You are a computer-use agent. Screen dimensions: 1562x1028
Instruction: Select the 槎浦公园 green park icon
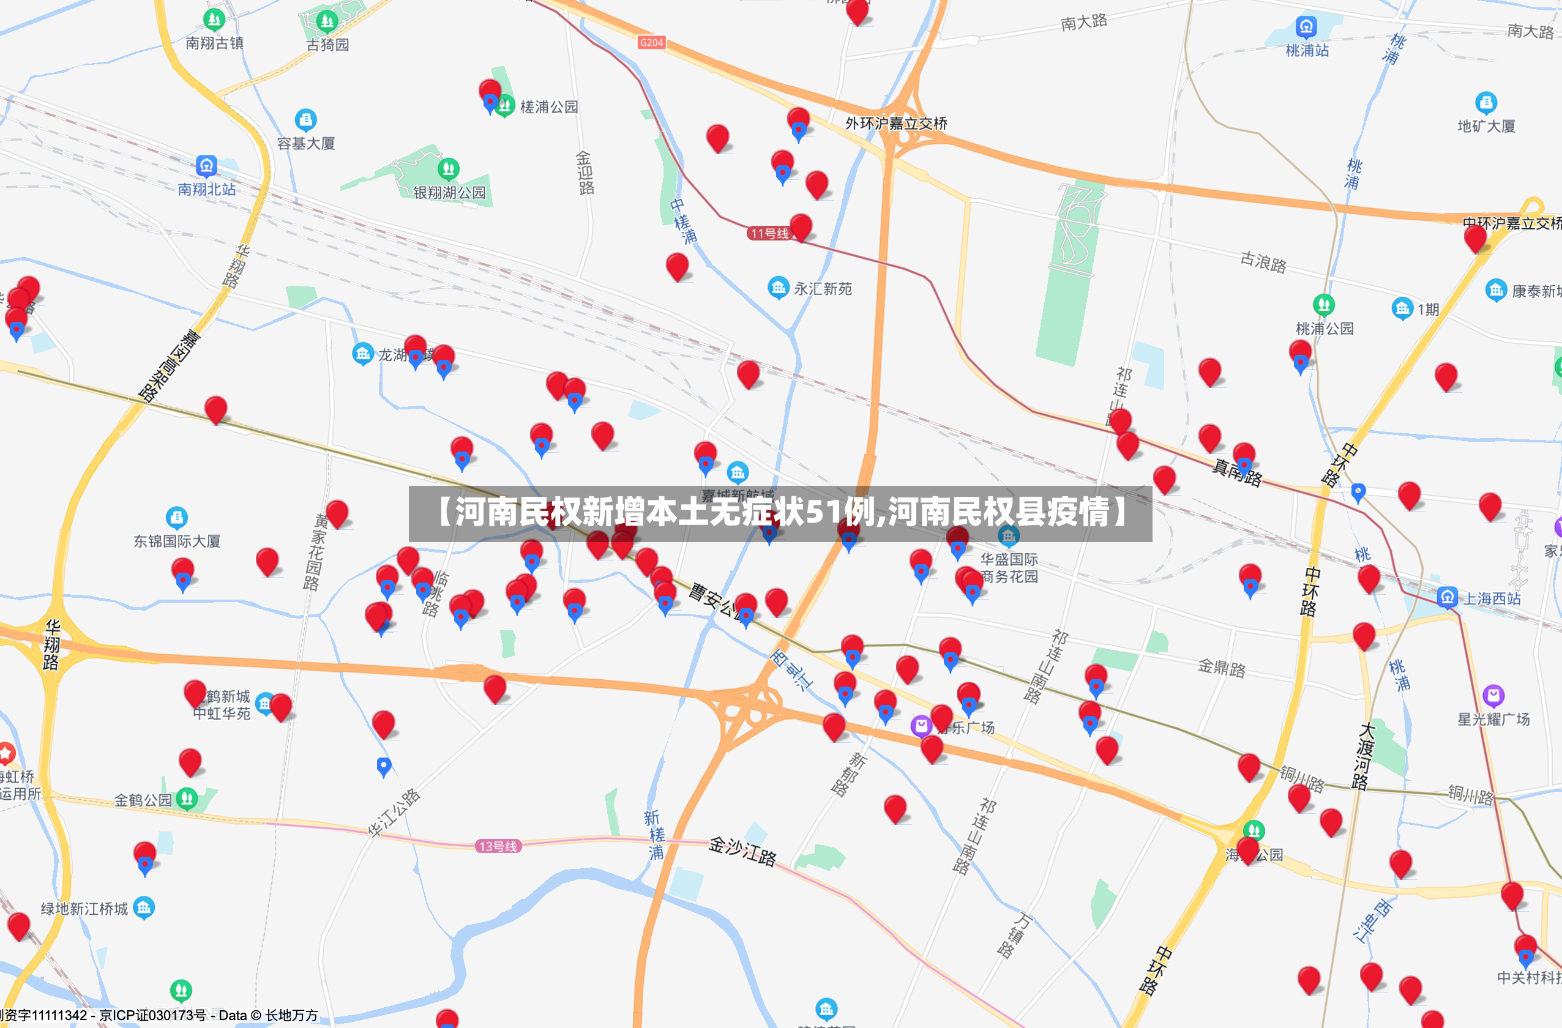coord(505,106)
